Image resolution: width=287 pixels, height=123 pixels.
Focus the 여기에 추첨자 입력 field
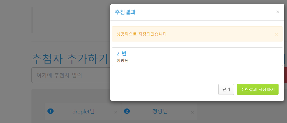coord(70,75)
